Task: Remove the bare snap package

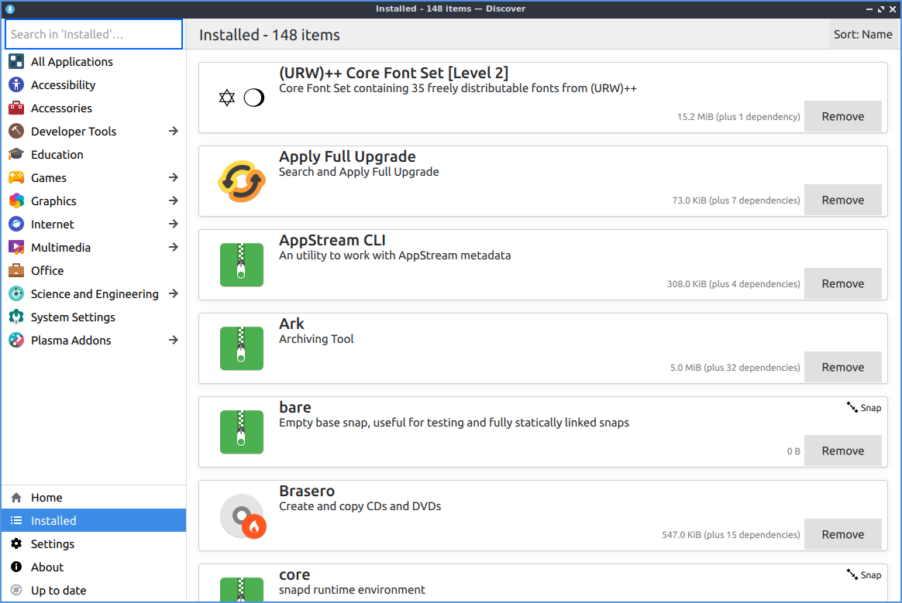Action: point(842,451)
